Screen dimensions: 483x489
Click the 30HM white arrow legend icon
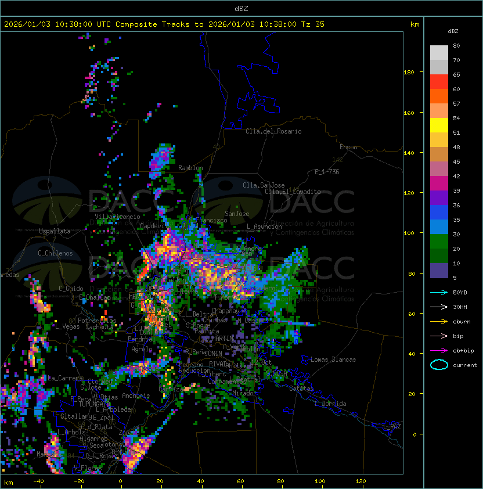(x=439, y=307)
